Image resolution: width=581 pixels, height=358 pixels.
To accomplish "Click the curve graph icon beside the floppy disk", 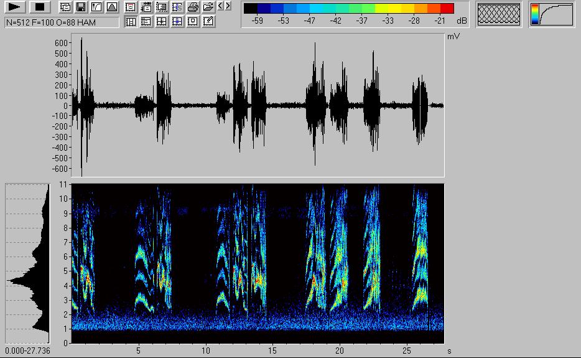I will (x=96, y=7).
